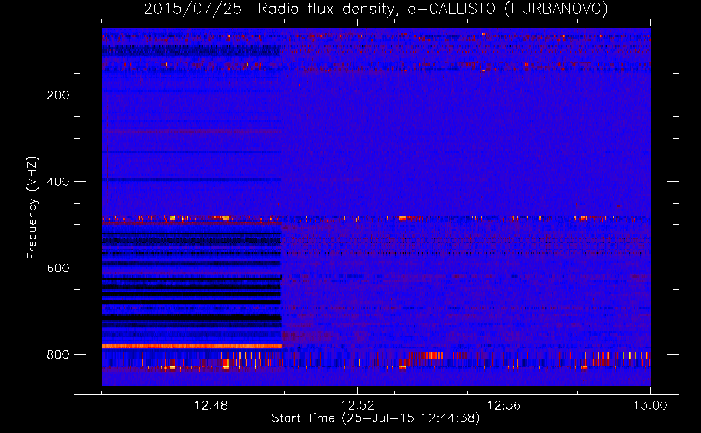The width and height of the screenshot is (701, 433).
Task: Click the 13:00 time tick label
Action: click(650, 406)
